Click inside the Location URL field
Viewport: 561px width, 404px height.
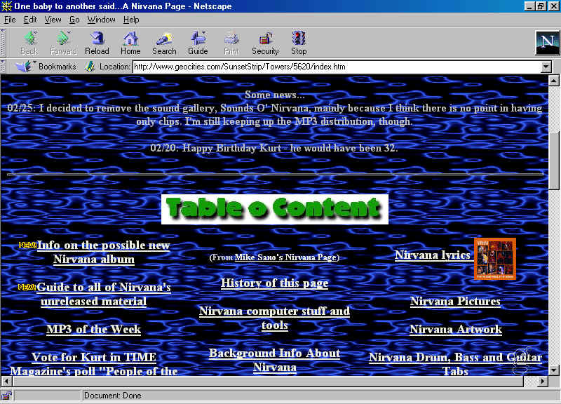337,67
